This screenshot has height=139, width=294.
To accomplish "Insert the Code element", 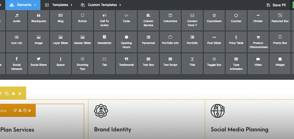I will click(x=126, y=20).
